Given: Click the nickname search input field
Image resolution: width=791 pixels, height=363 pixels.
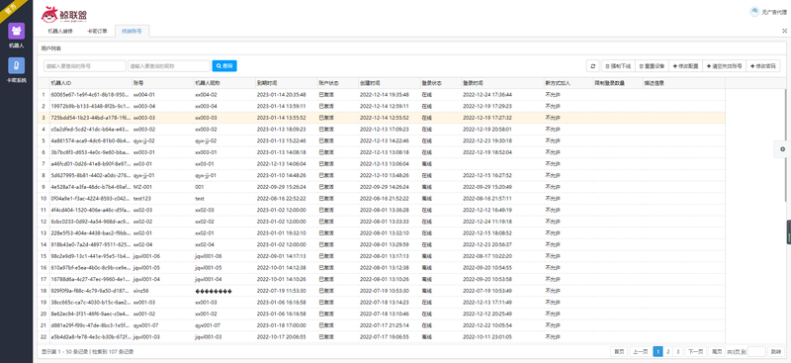Looking at the screenshot, I should click(x=169, y=66).
